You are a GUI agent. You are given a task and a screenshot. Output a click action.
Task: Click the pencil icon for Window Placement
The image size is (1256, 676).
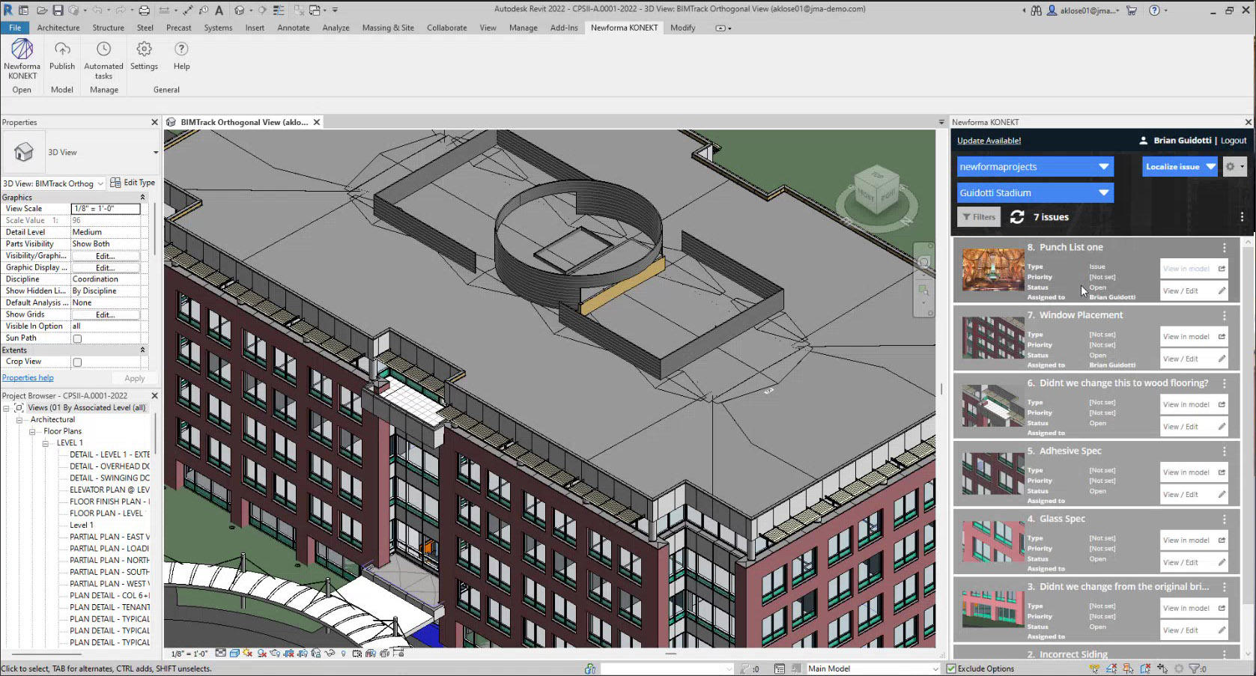[1222, 359]
